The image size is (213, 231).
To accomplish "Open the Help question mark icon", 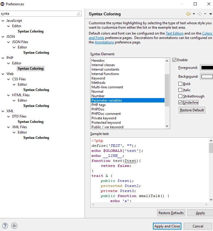I will click(x=5, y=226).
